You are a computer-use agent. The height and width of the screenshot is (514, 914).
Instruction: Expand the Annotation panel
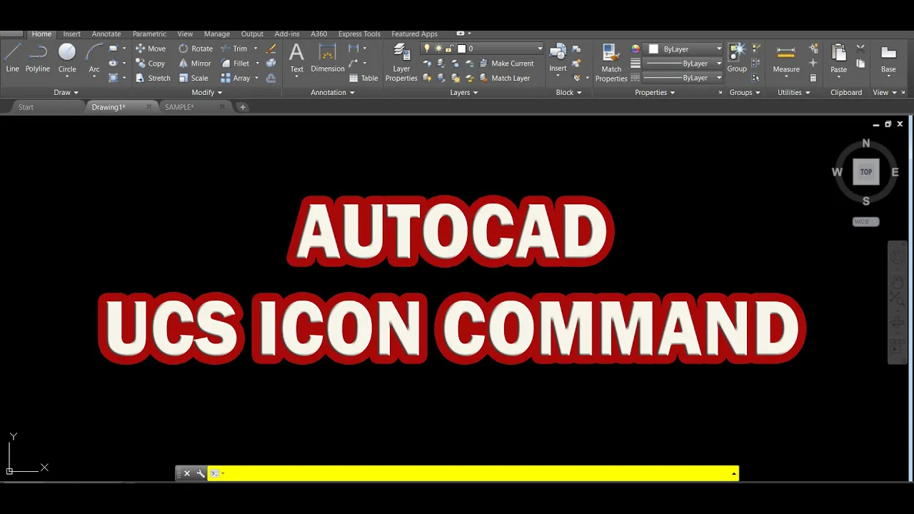click(x=333, y=92)
